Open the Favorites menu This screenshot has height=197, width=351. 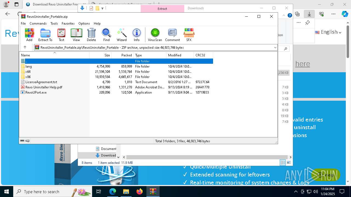(68, 24)
